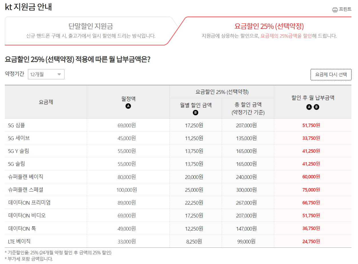Click the red 33,750원 payment amount
The width and height of the screenshot is (358, 264).
coord(311,138)
